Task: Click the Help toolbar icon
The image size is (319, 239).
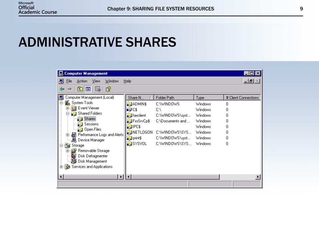Action: (108, 89)
